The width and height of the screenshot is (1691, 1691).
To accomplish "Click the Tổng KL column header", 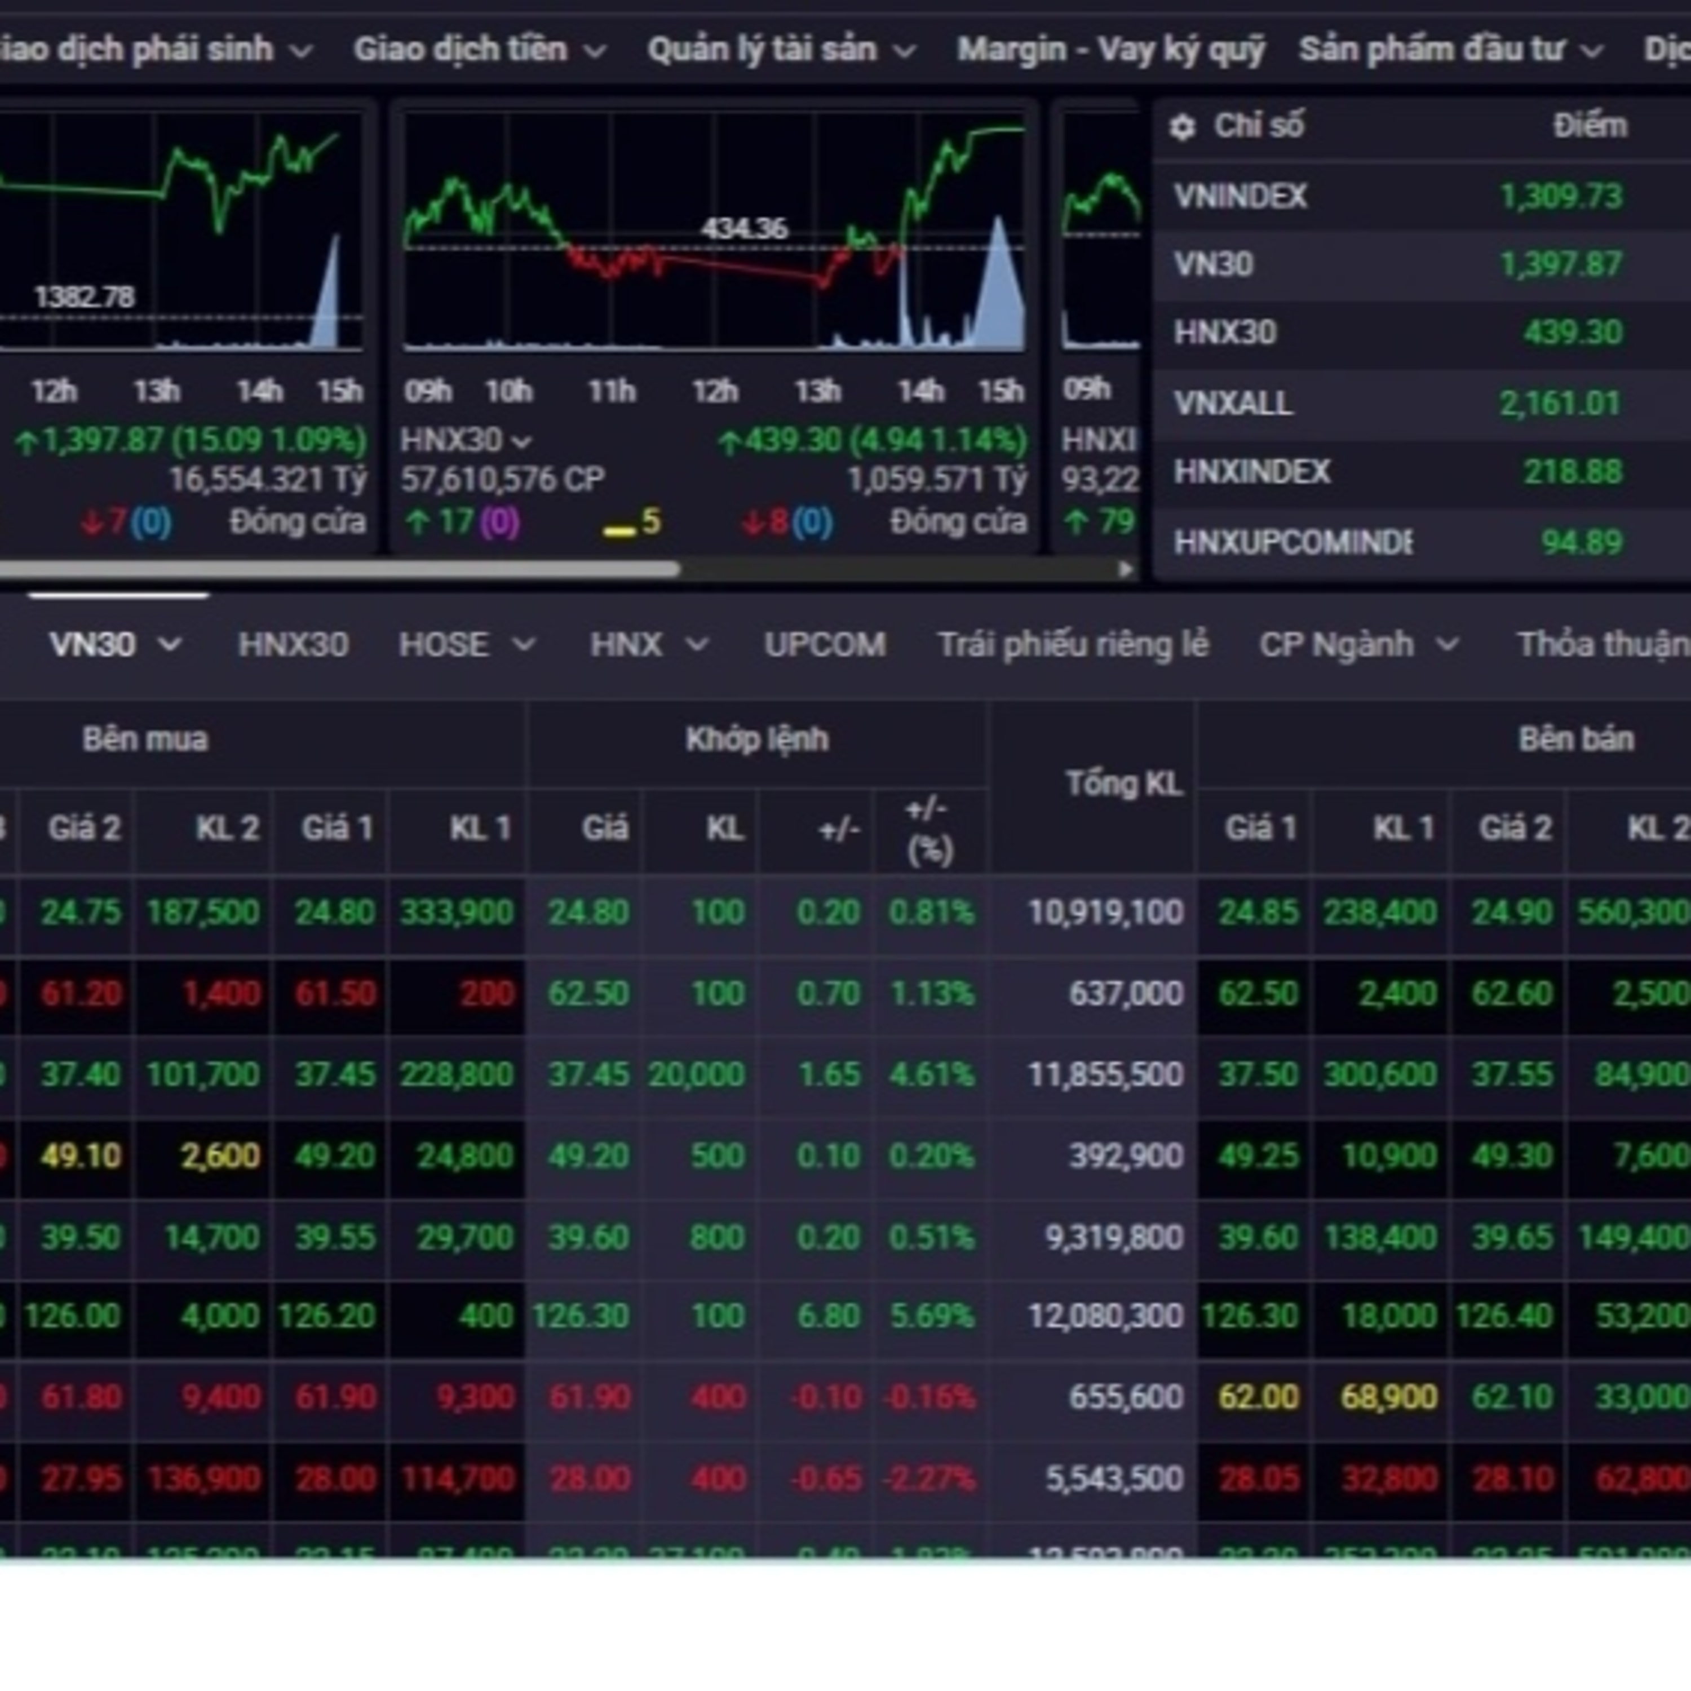I will click(x=1124, y=783).
